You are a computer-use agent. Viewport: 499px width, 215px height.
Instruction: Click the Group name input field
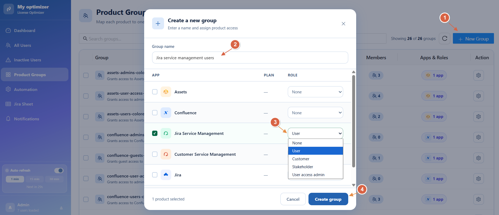point(250,58)
